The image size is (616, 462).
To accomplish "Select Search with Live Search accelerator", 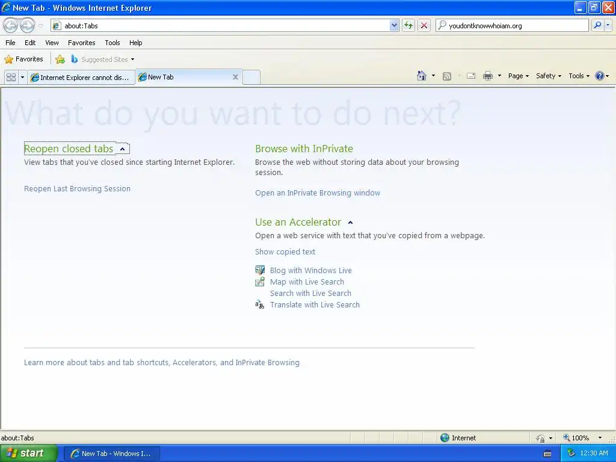I will (x=310, y=293).
